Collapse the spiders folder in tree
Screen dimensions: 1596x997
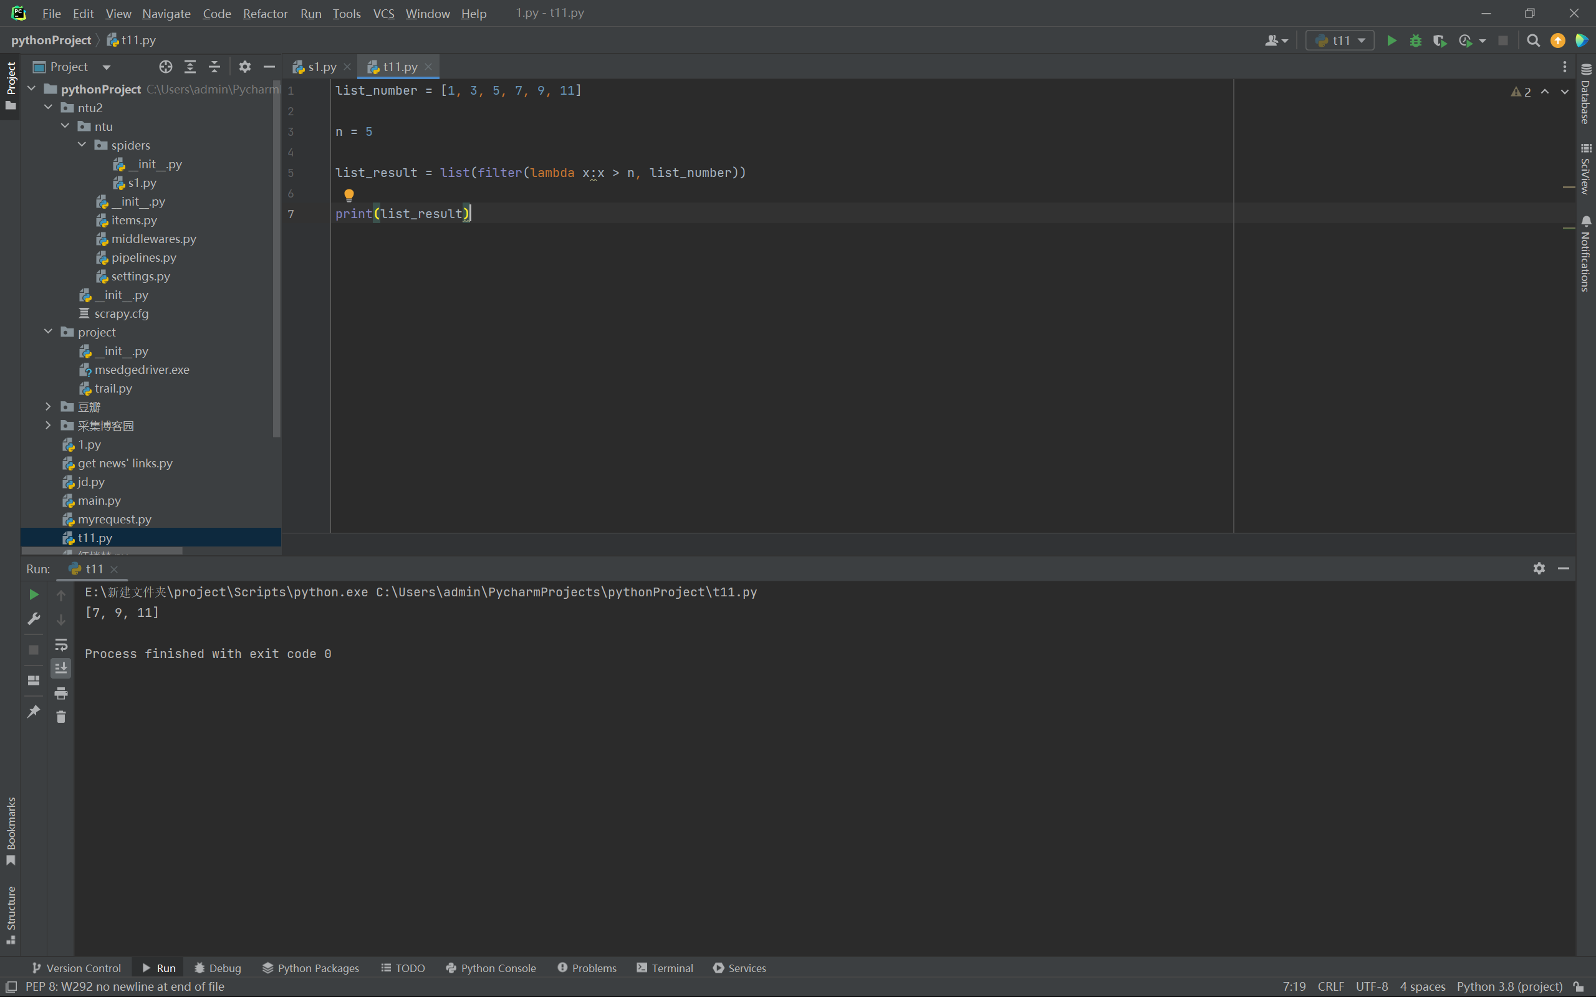(x=82, y=145)
